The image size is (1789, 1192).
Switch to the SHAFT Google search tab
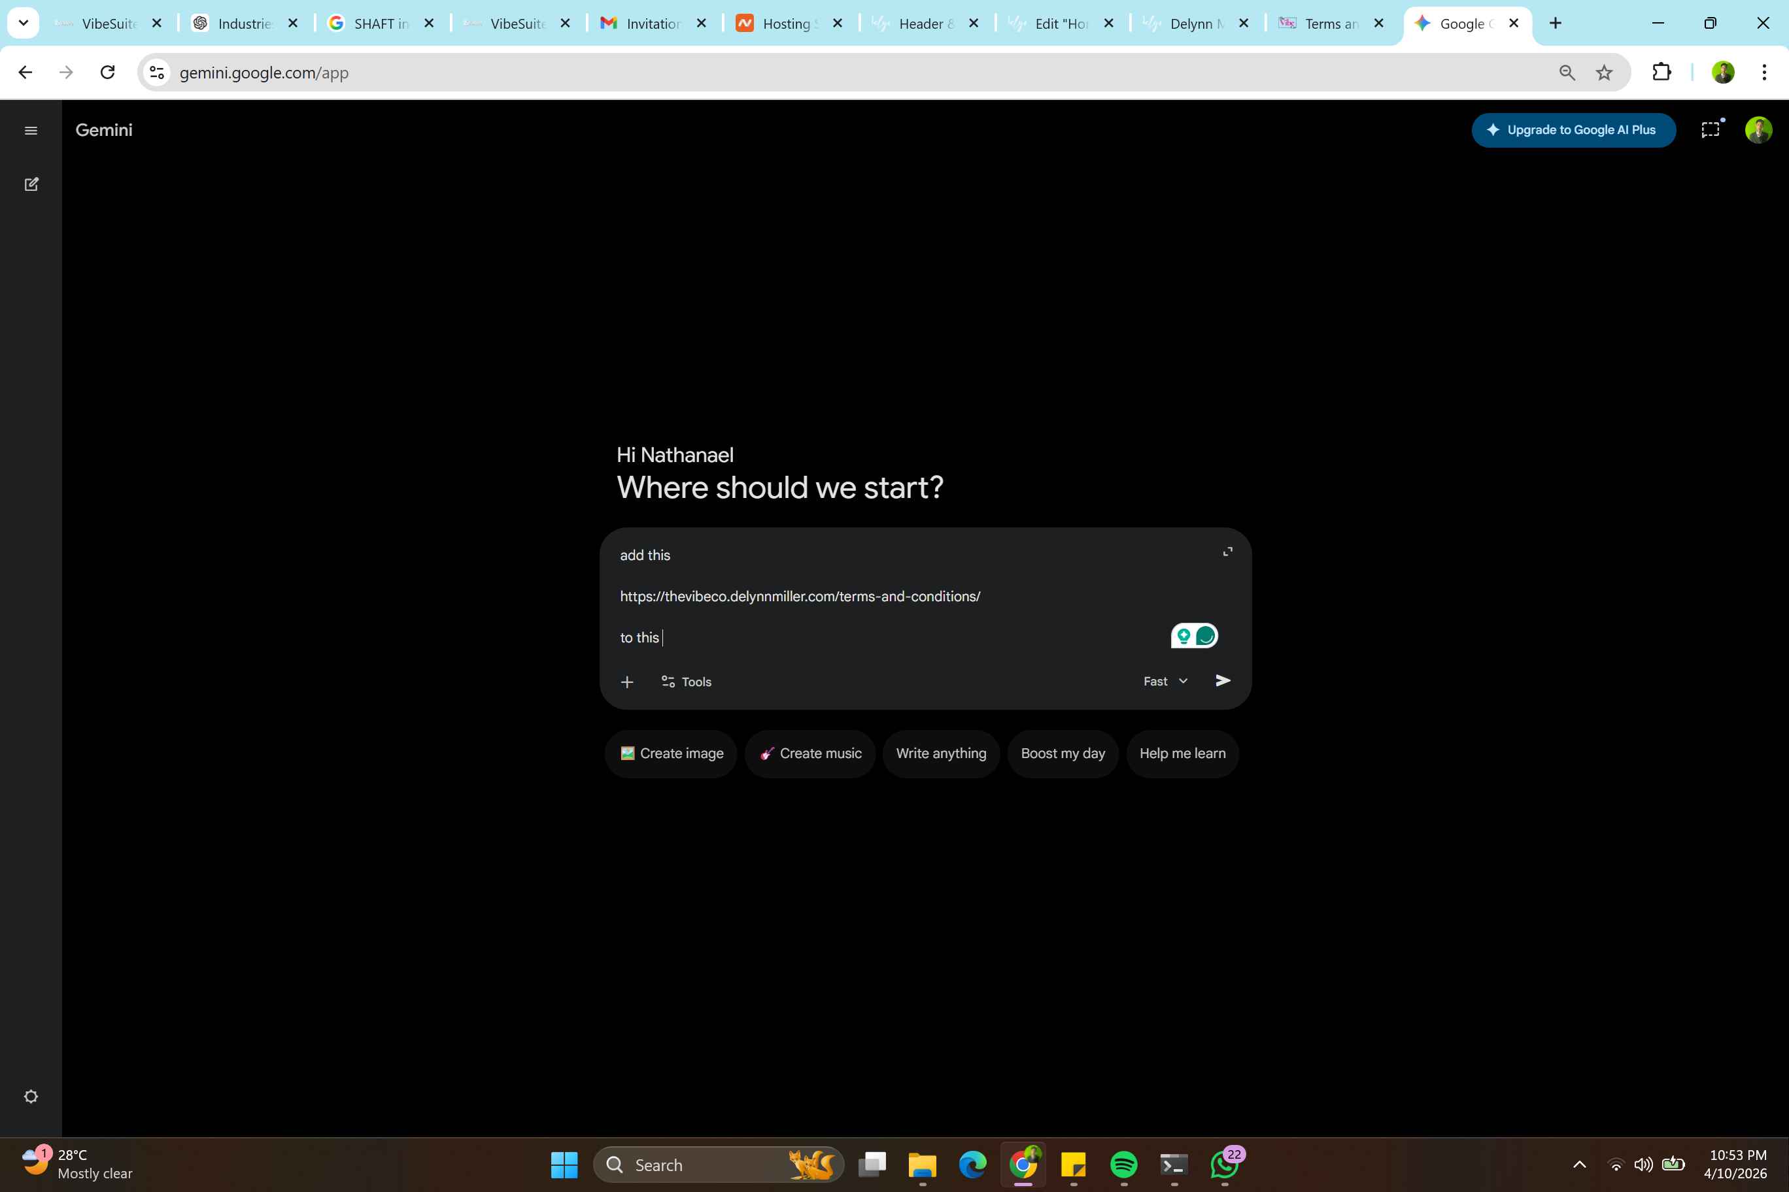click(x=381, y=24)
